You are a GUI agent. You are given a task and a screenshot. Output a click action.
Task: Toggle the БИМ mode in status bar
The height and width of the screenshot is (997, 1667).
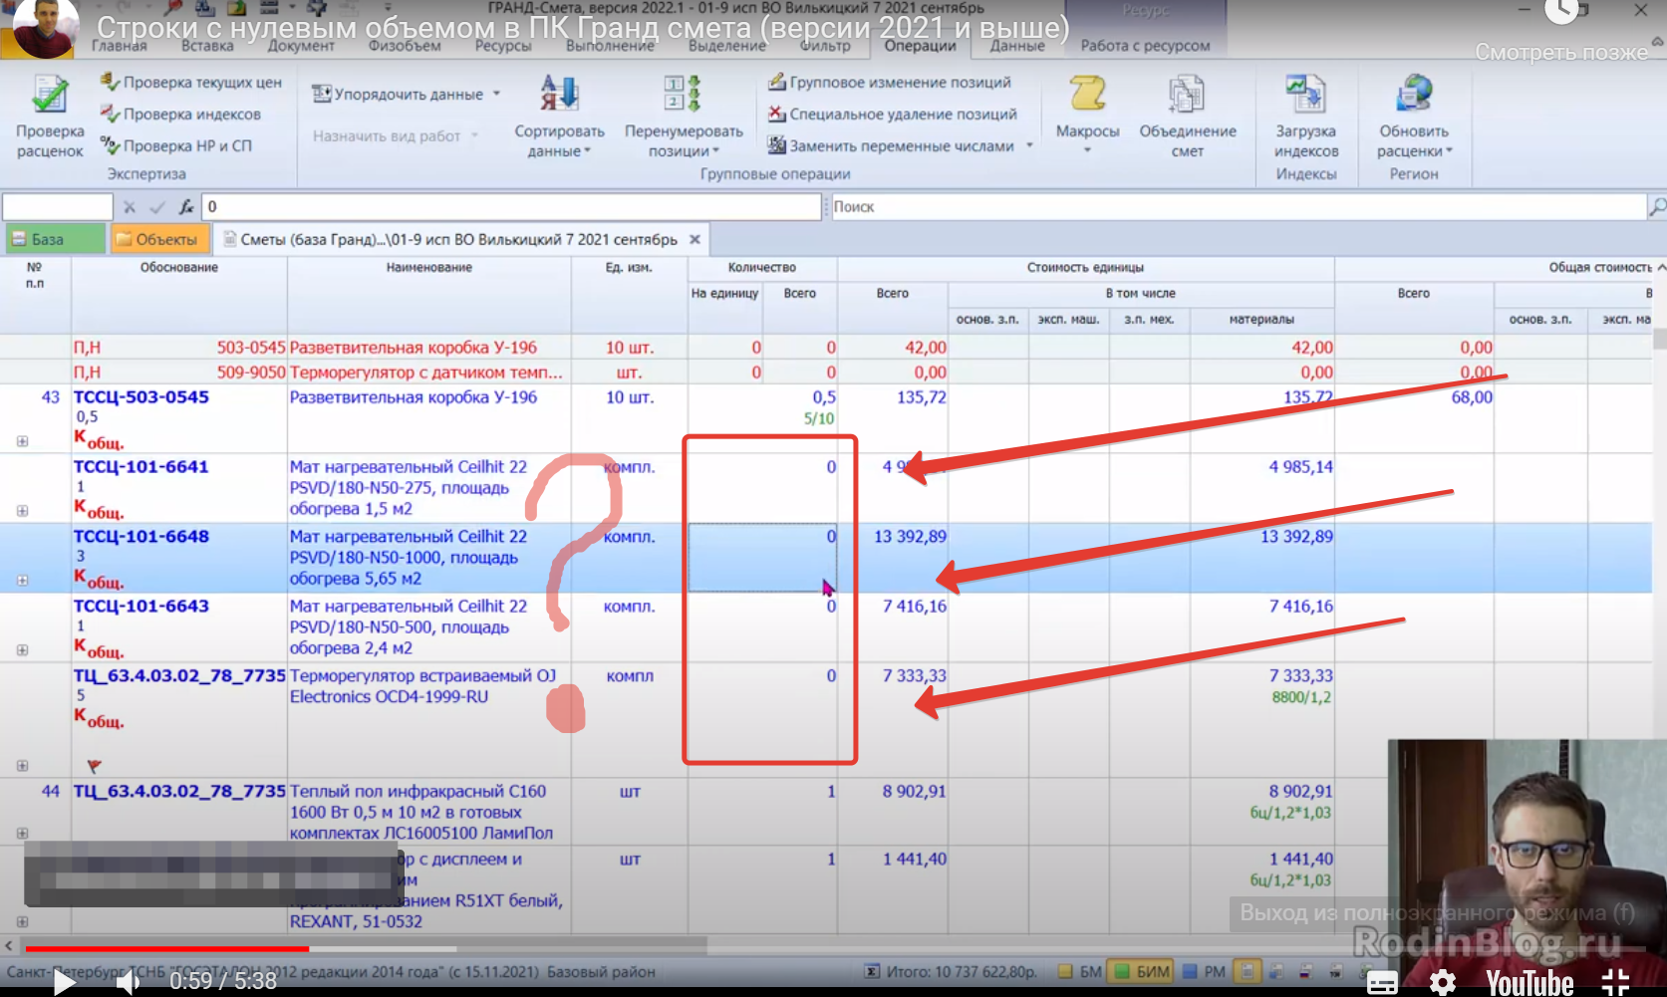pos(1141,971)
